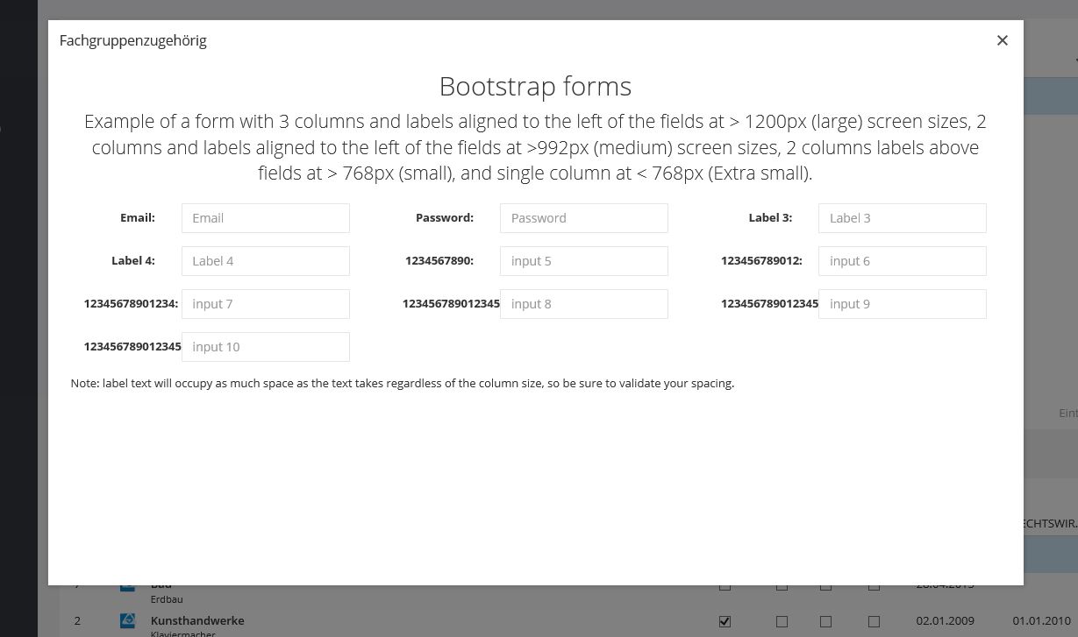1078x637 pixels.
Task: Click the Kunsthandwerke row icon
Action: click(x=128, y=620)
